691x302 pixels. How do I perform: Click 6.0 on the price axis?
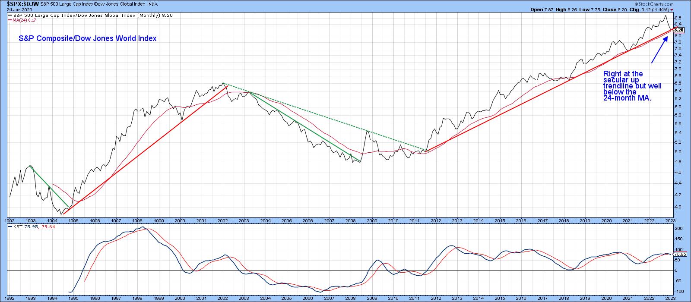(678, 107)
